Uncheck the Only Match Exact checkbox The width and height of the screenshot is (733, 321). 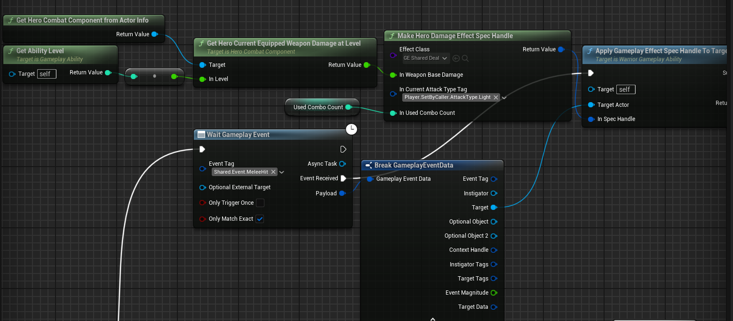[x=260, y=219]
